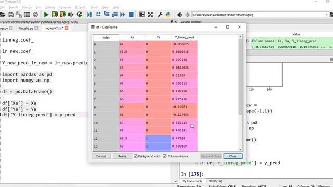Step return debugger icon
The height and width of the screenshot is (187, 333).
click(114, 15)
